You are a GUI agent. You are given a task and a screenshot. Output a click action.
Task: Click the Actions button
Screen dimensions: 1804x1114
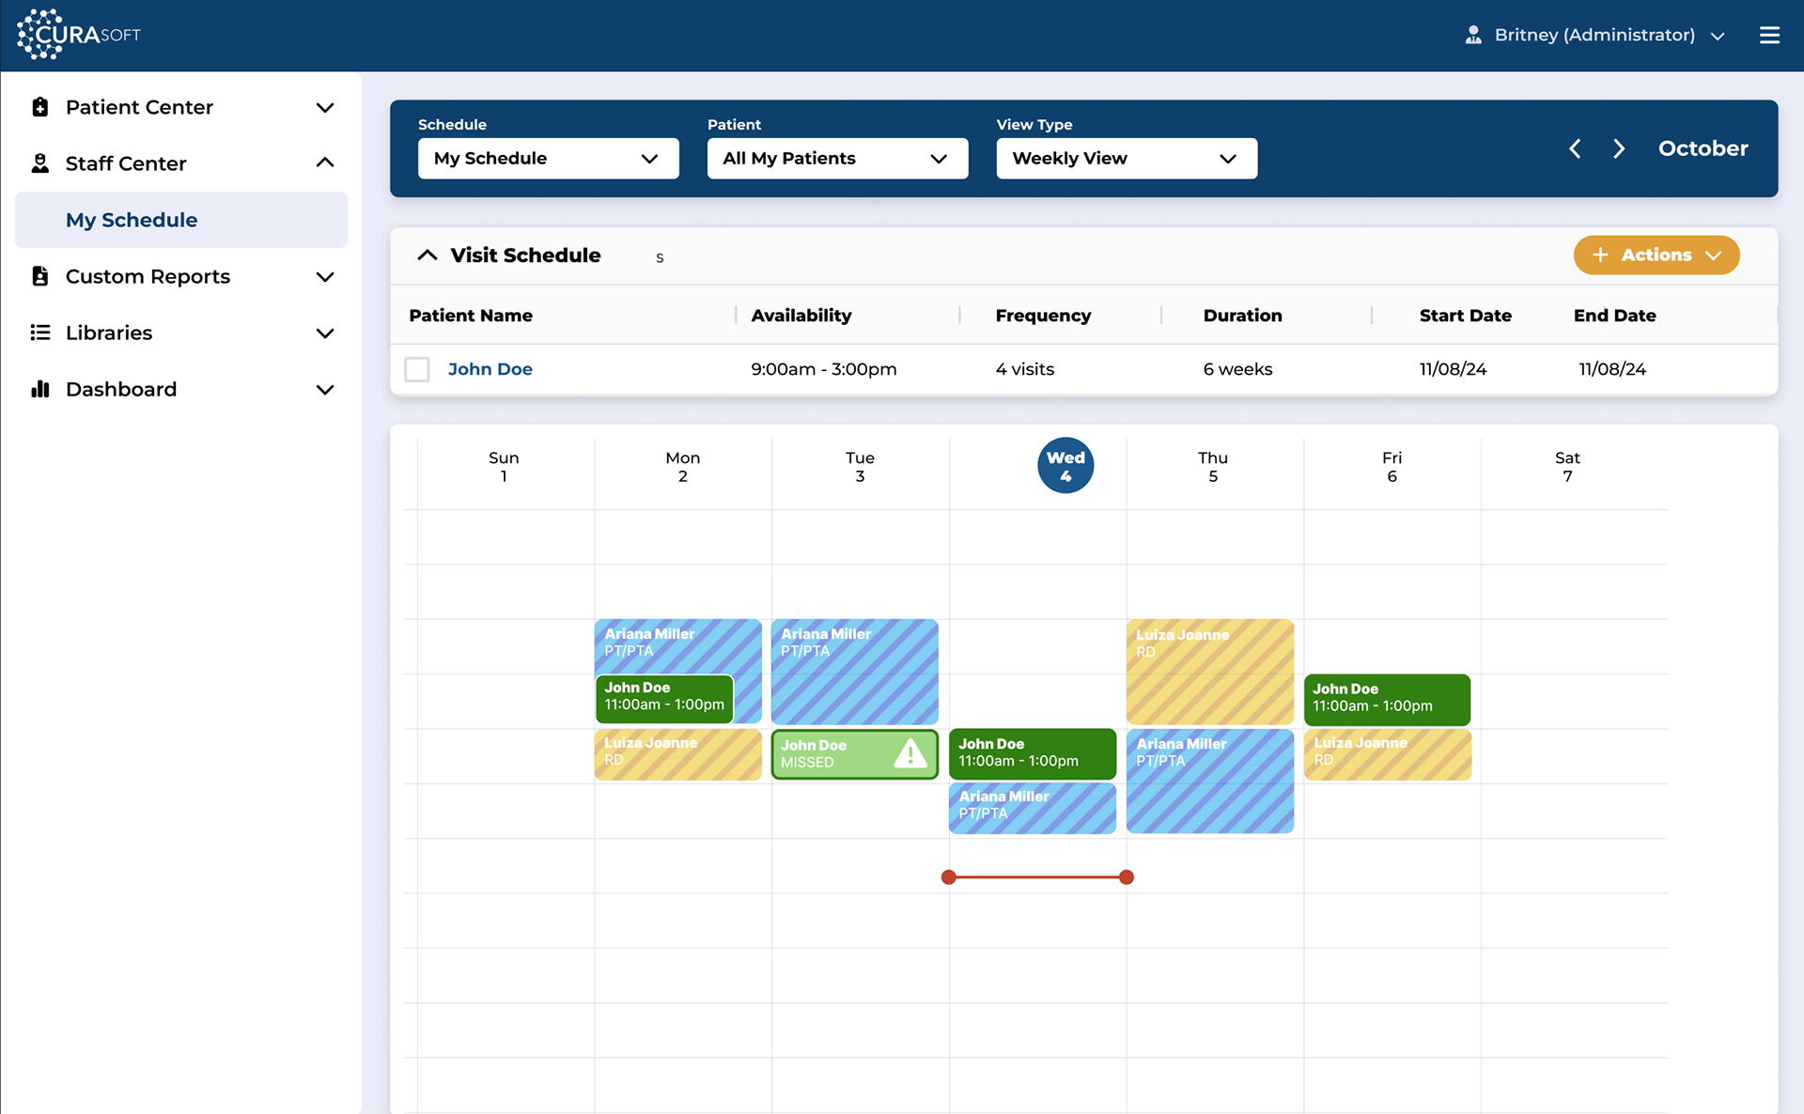pos(1656,255)
